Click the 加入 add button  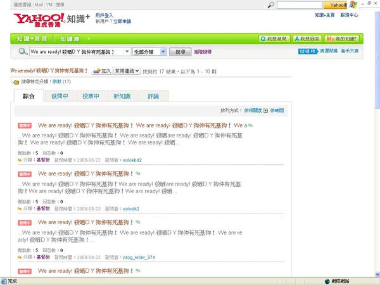coord(102,71)
